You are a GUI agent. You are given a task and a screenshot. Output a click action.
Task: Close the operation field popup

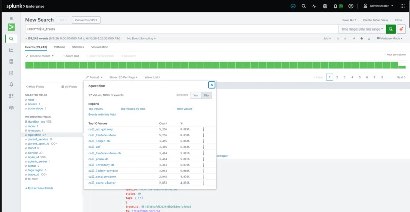click(212, 85)
